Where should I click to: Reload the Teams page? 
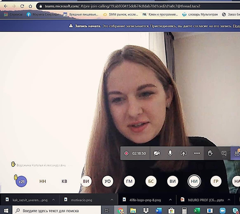click(x=22, y=6)
